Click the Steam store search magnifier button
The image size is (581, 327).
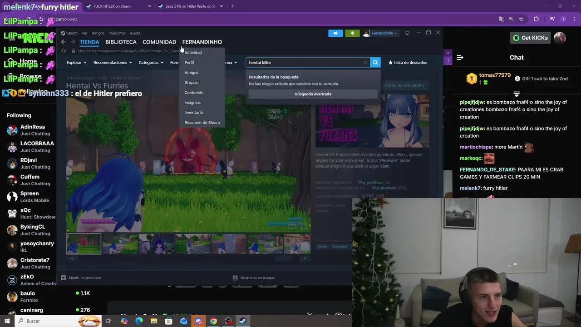point(375,62)
